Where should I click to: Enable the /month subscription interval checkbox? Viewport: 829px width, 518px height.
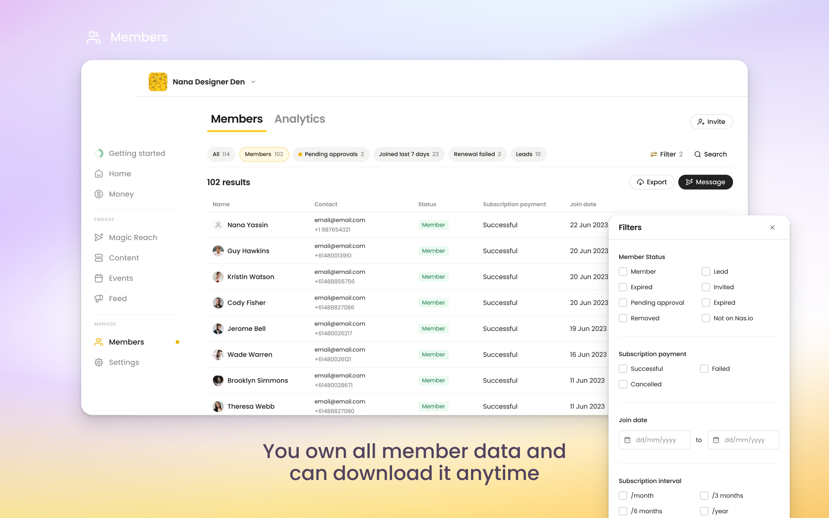[x=623, y=496]
